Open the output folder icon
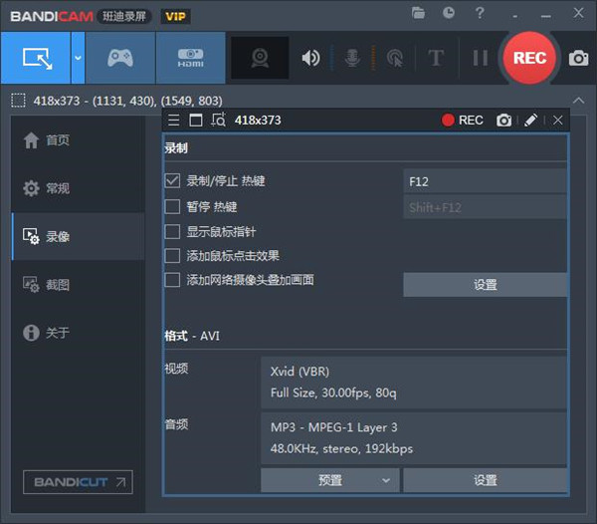 [418, 13]
